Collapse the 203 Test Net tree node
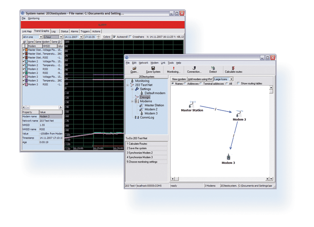 [127, 85]
